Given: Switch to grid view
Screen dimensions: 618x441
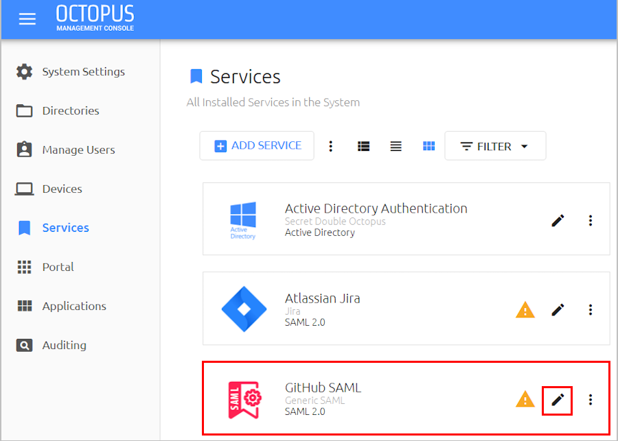Looking at the screenshot, I should [428, 146].
